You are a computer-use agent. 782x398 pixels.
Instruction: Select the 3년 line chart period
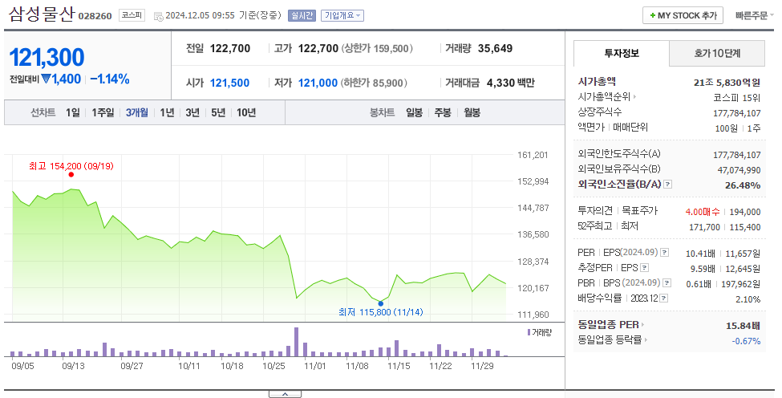[192, 112]
